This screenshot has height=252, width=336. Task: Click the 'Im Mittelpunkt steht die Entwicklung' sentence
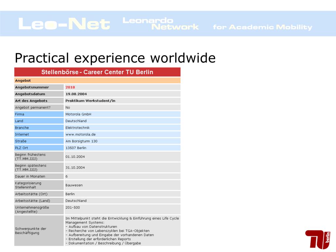pos(122,220)
